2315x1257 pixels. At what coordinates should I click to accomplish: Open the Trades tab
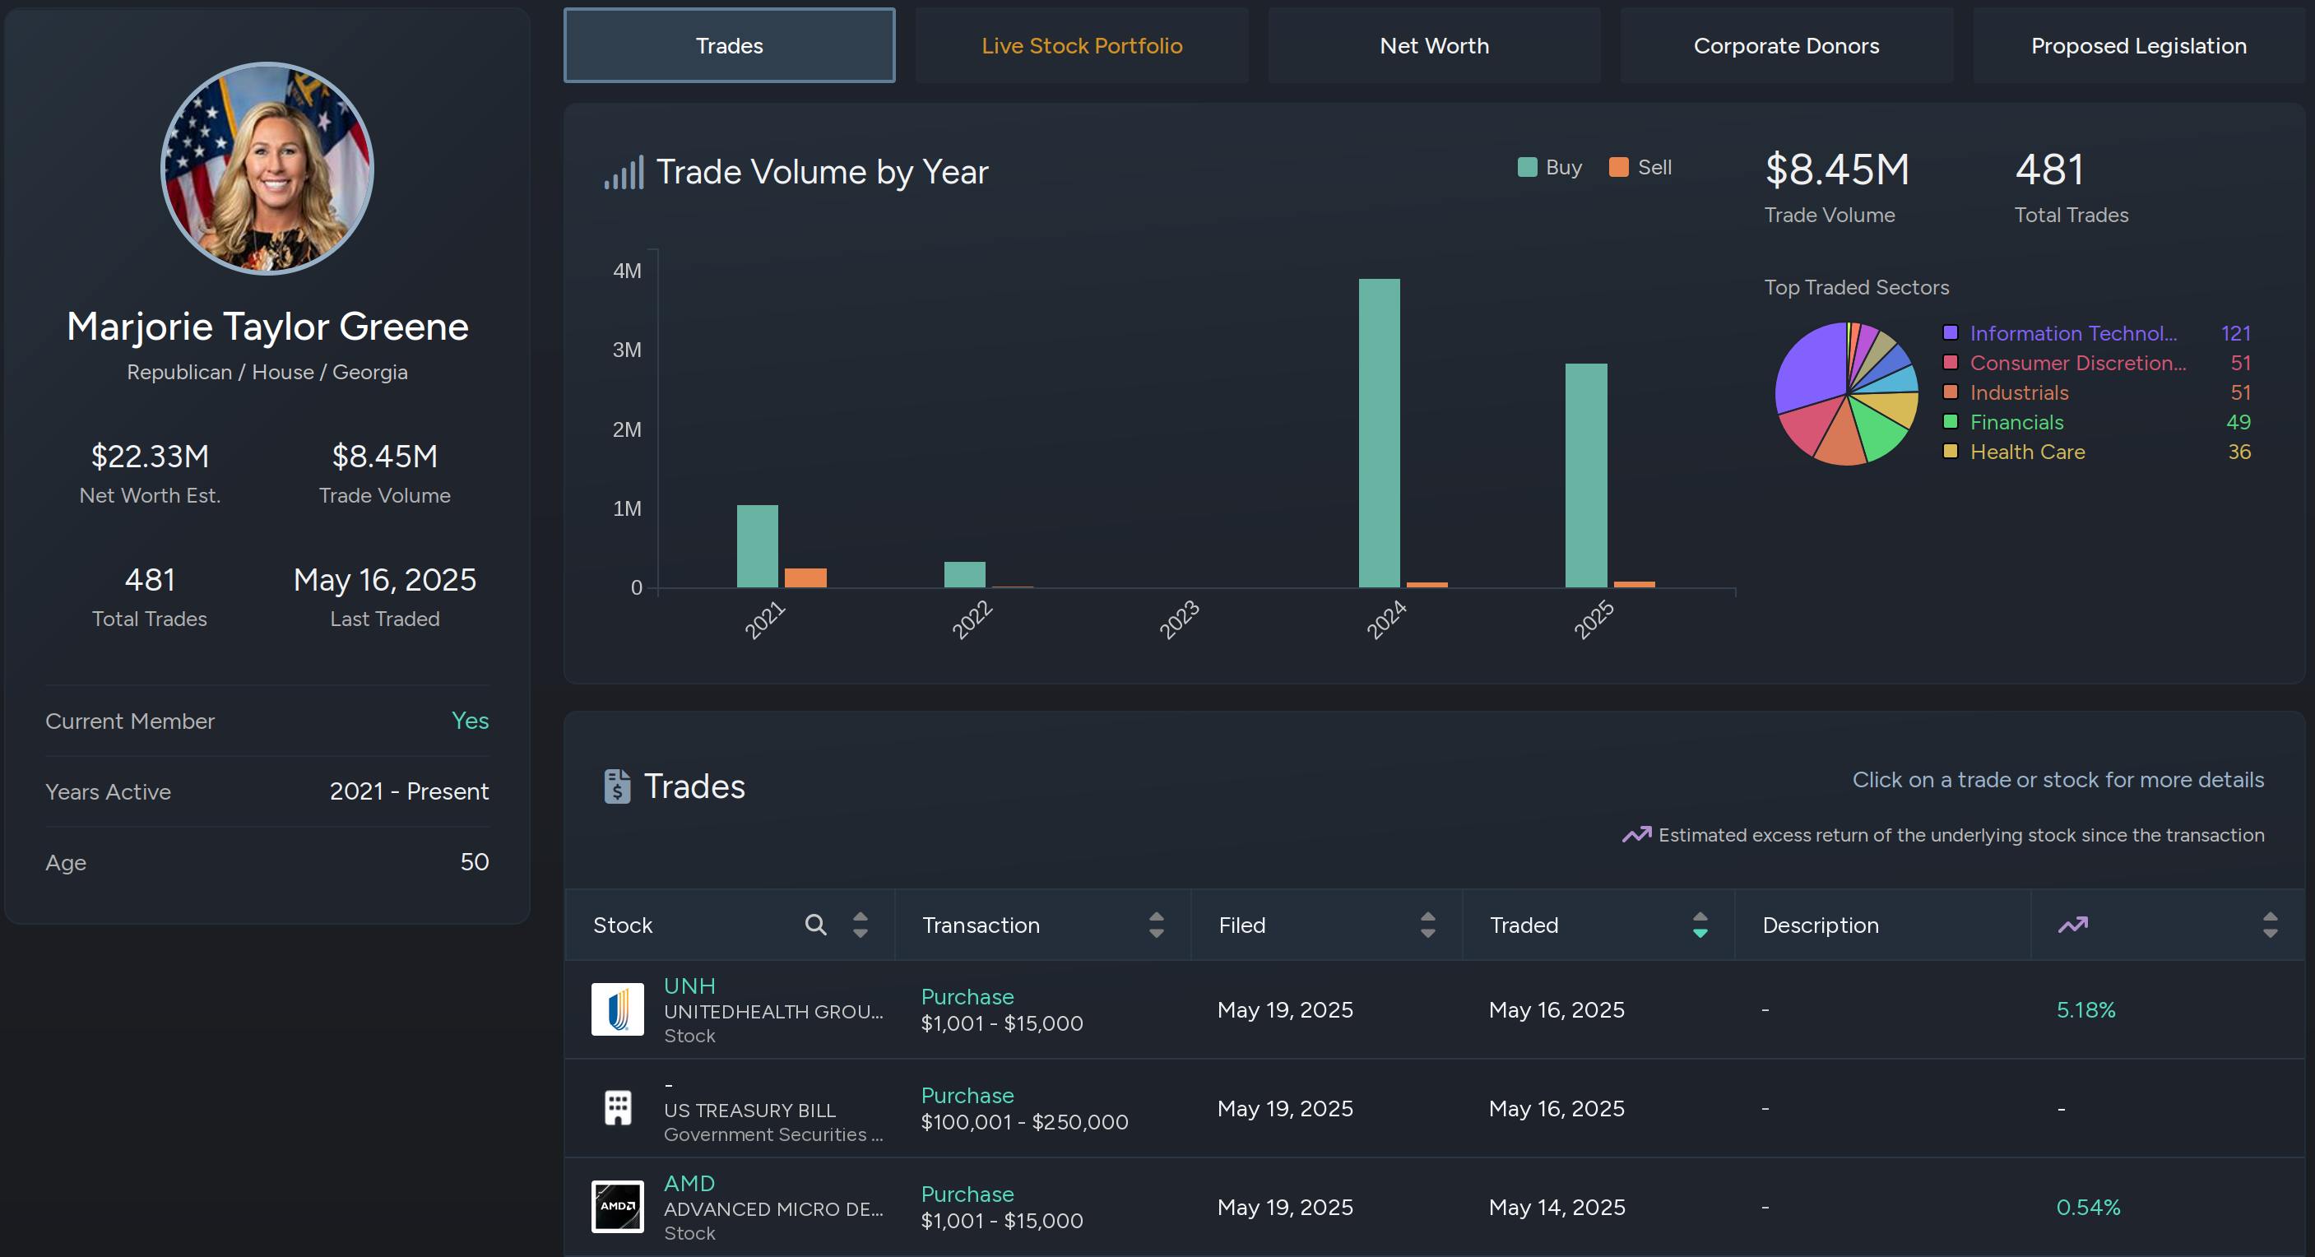pos(729,46)
